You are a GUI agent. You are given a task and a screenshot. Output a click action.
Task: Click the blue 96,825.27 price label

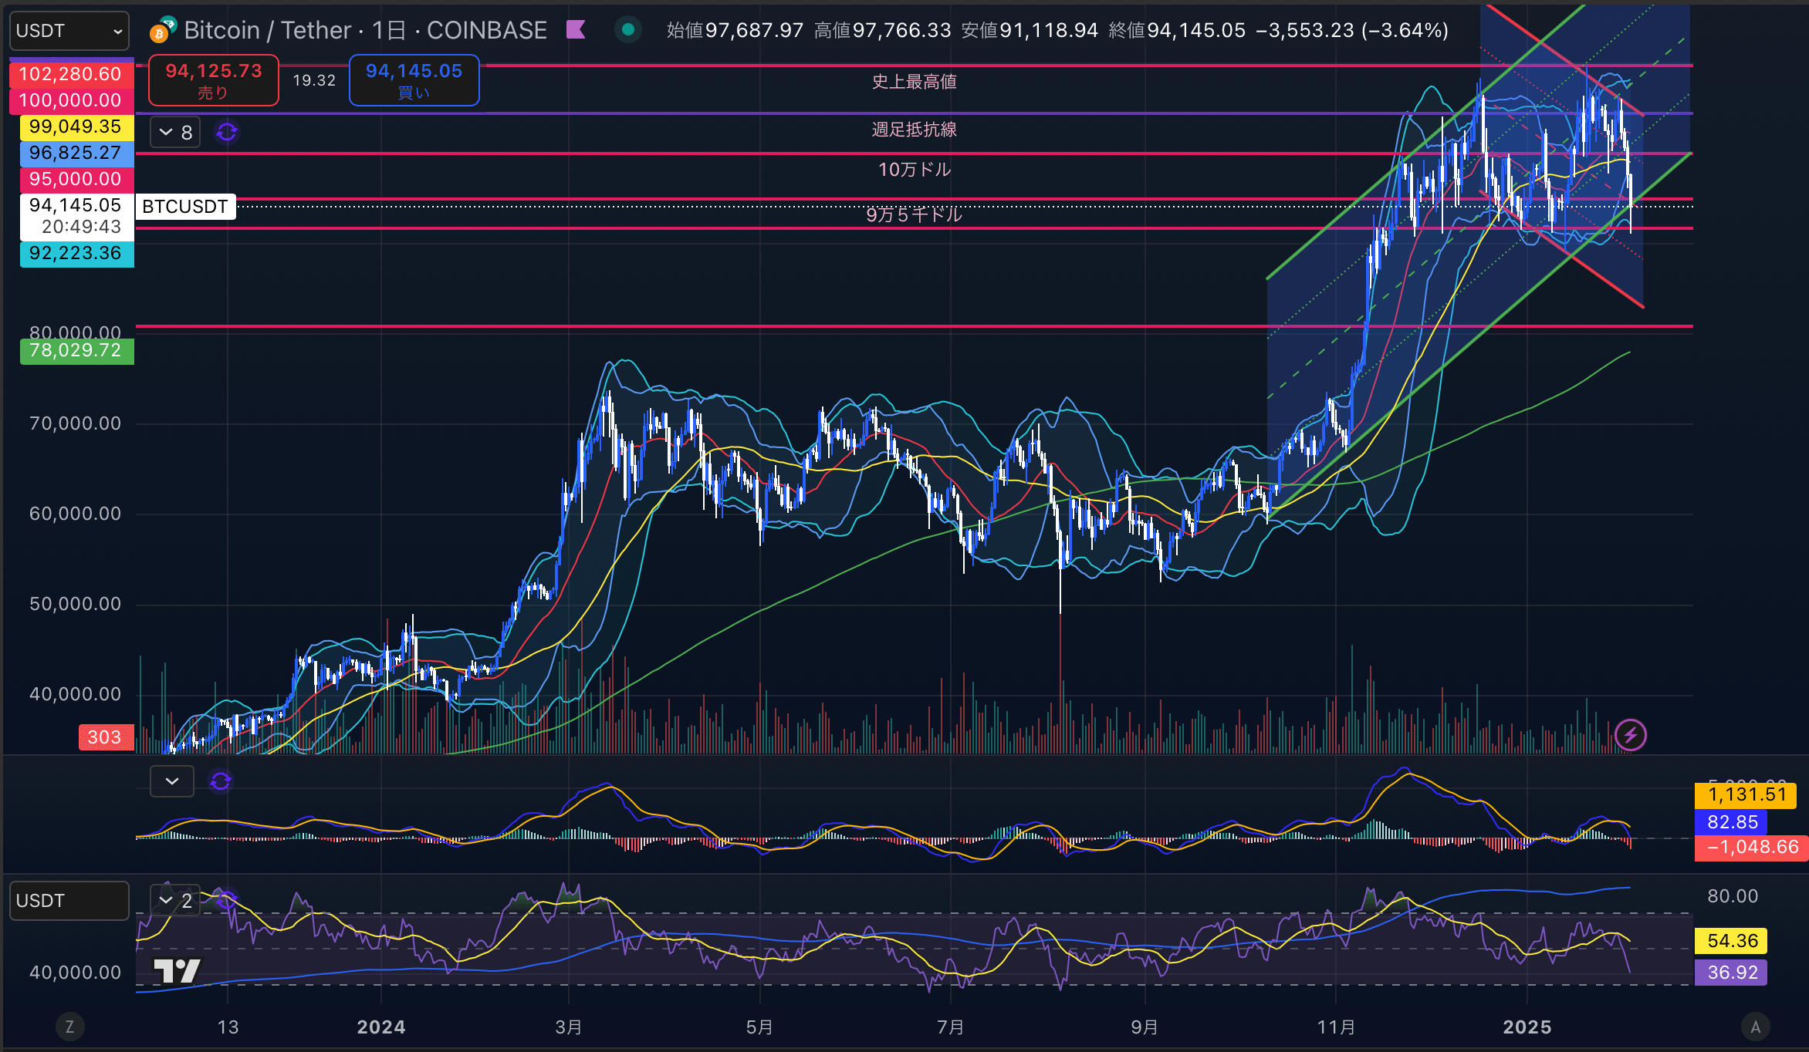[x=76, y=153]
